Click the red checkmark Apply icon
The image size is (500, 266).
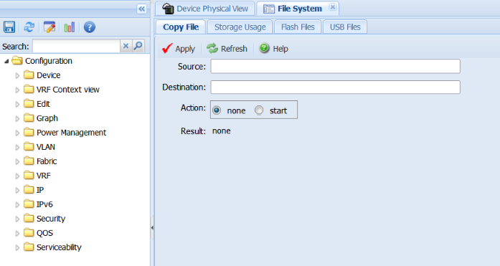[x=167, y=49]
